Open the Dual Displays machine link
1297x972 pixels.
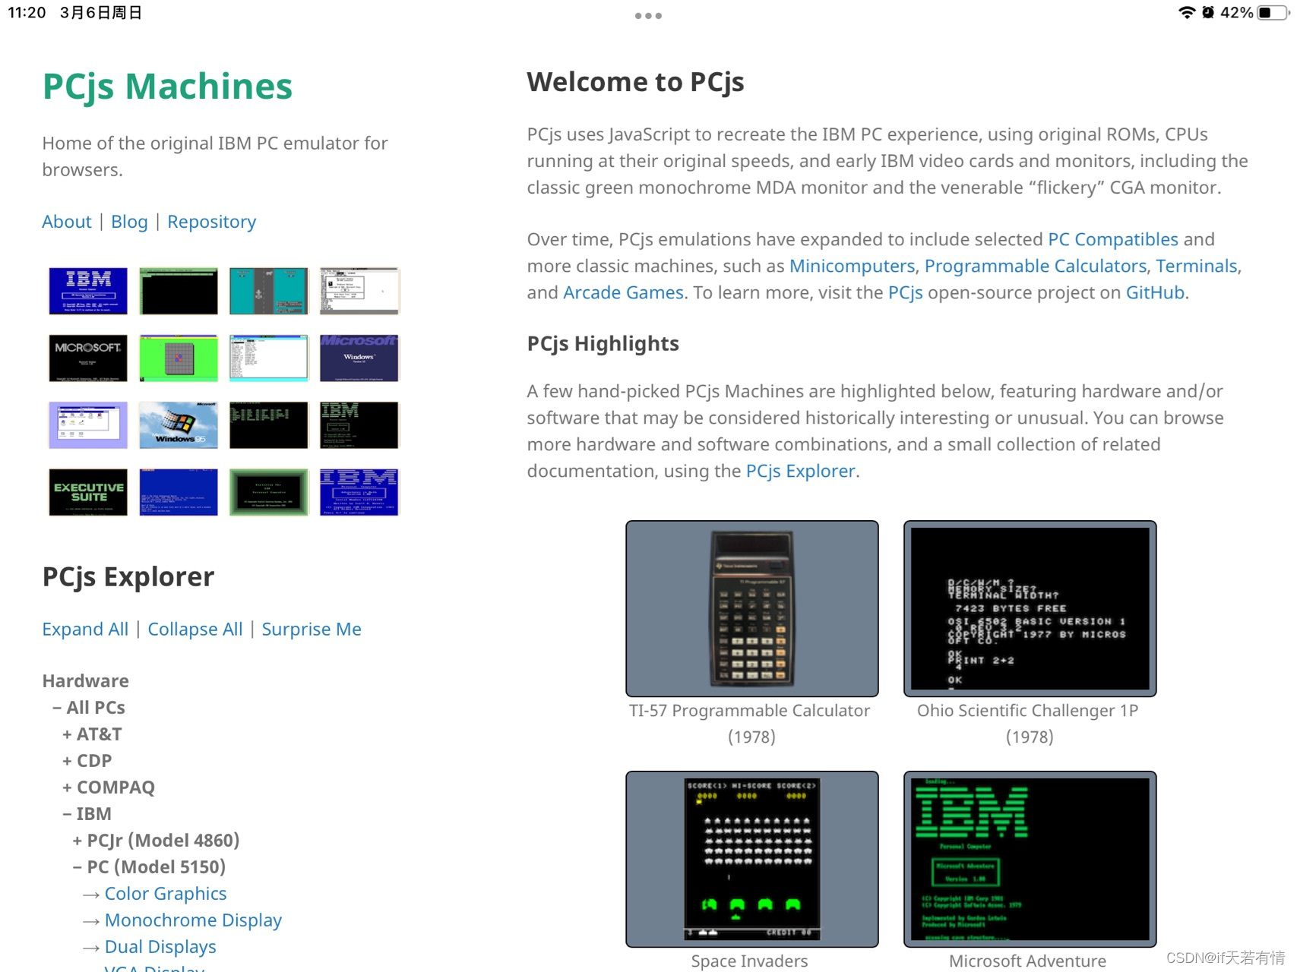point(160,946)
